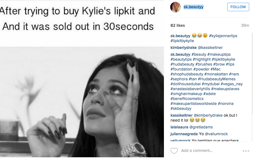The image size is (253, 159).
Task: View the 82 likes list
Action: [x=178, y=25]
